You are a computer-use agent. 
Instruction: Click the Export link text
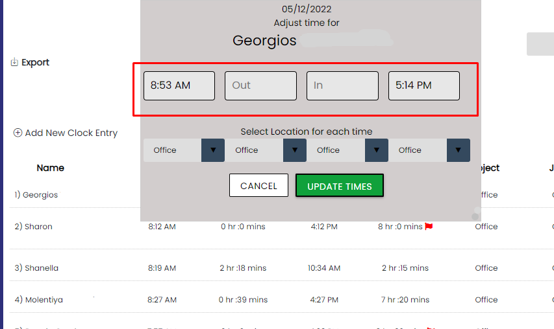click(x=35, y=62)
